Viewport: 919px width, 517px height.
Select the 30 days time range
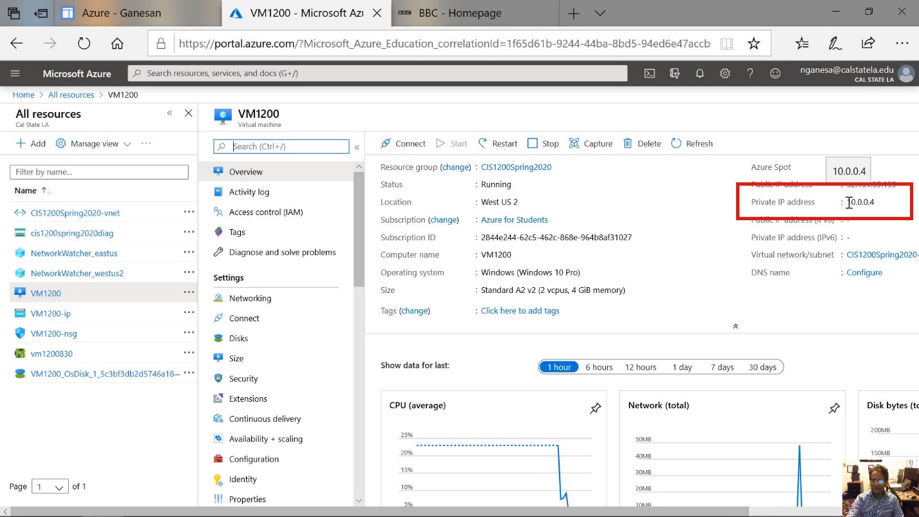coord(762,367)
